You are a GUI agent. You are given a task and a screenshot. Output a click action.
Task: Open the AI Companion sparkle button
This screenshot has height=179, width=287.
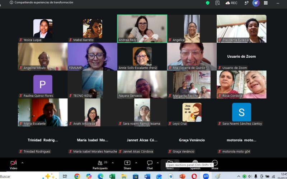[x=256, y=3]
